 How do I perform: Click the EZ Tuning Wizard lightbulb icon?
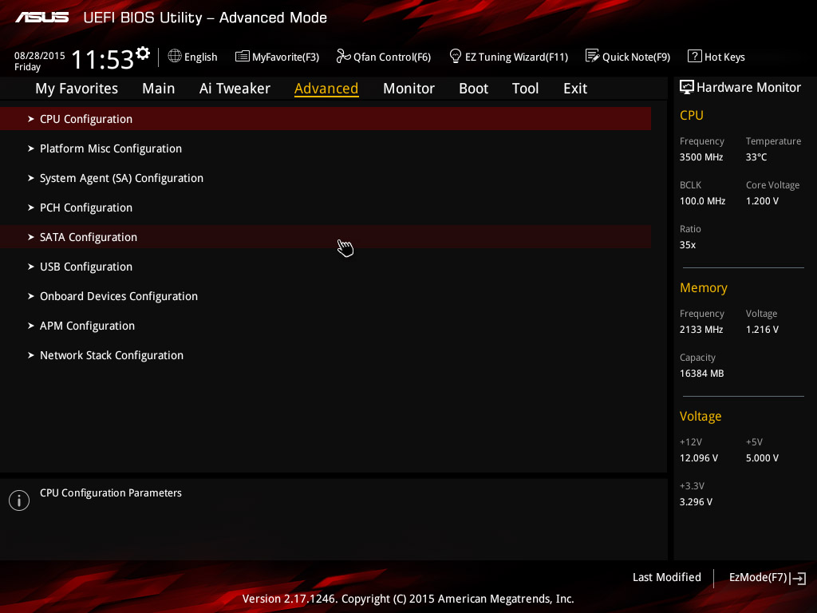point(456,56)
